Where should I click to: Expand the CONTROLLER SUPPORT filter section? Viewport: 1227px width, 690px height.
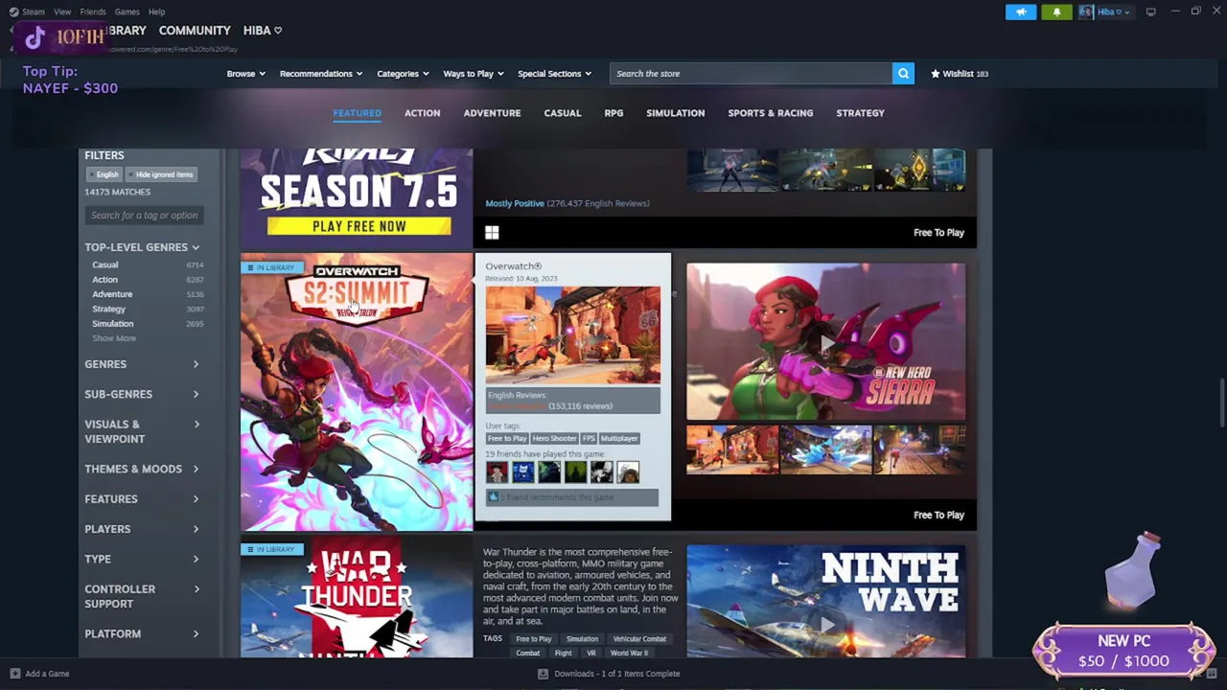click(142, 596)
